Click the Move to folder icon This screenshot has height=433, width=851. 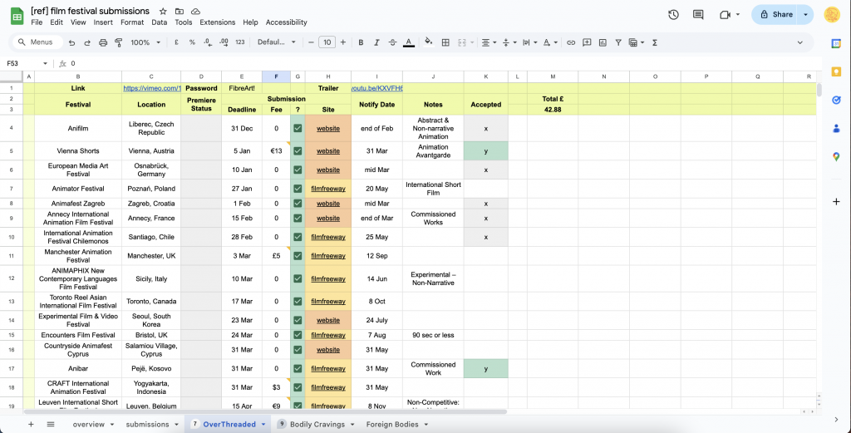180,12
